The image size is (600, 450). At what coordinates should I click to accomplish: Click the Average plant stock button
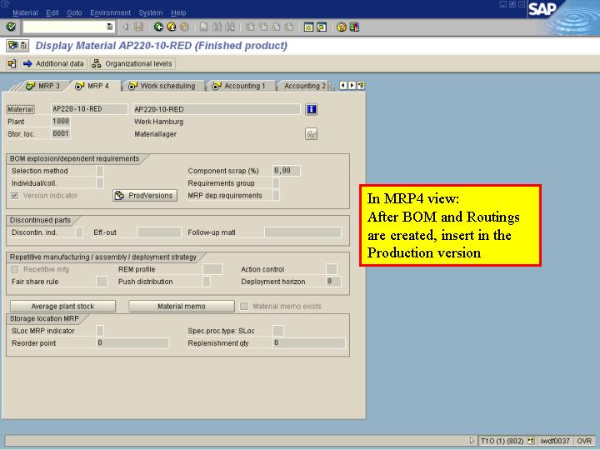pyautogui.click(x=62, y=306)
